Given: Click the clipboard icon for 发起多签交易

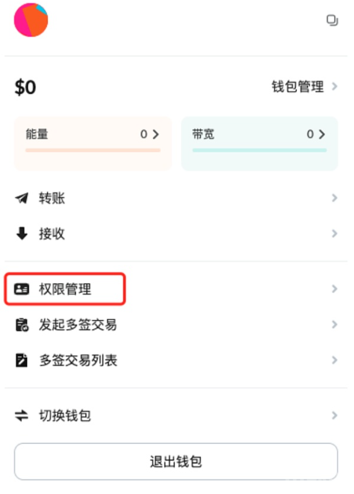Looking at the screenshot, I should (x=22, y=325).
